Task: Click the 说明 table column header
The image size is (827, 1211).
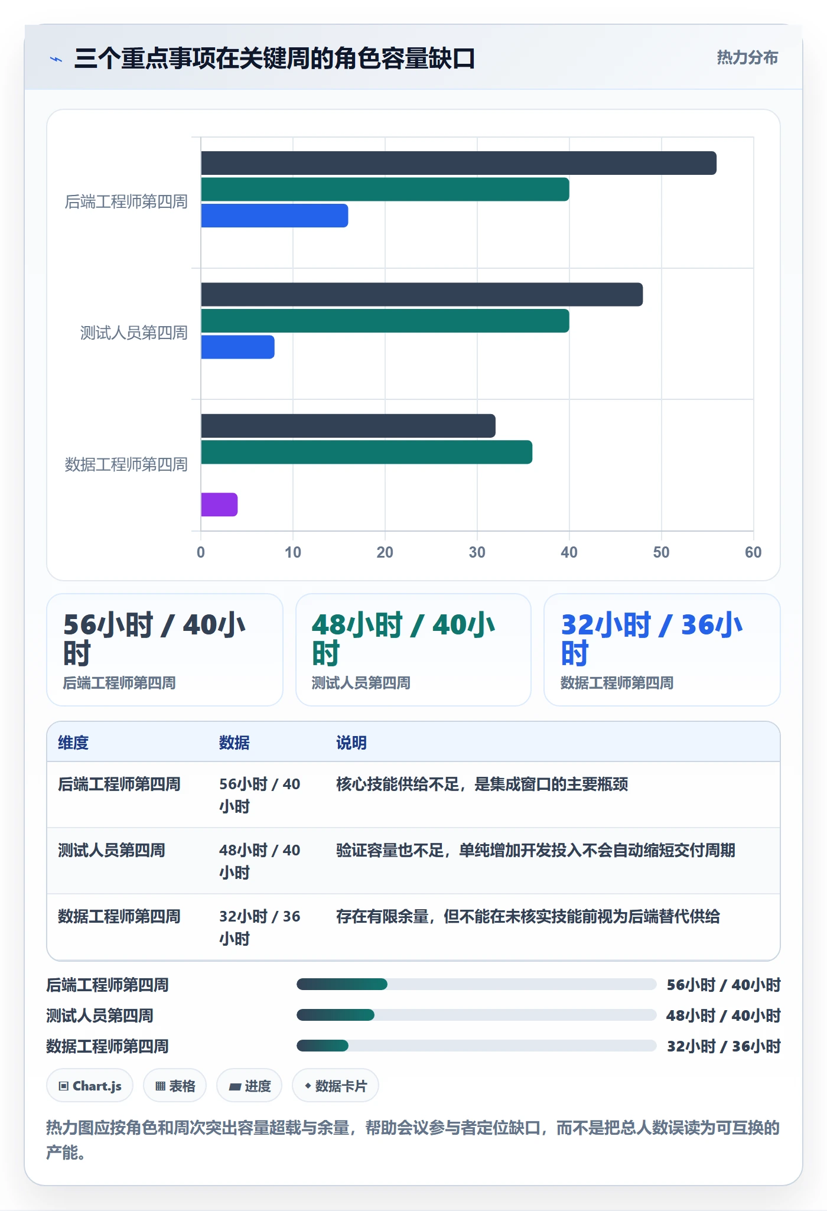Action: click(351, 743)
